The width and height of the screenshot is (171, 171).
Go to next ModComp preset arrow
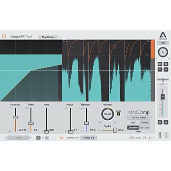[152, 117]
